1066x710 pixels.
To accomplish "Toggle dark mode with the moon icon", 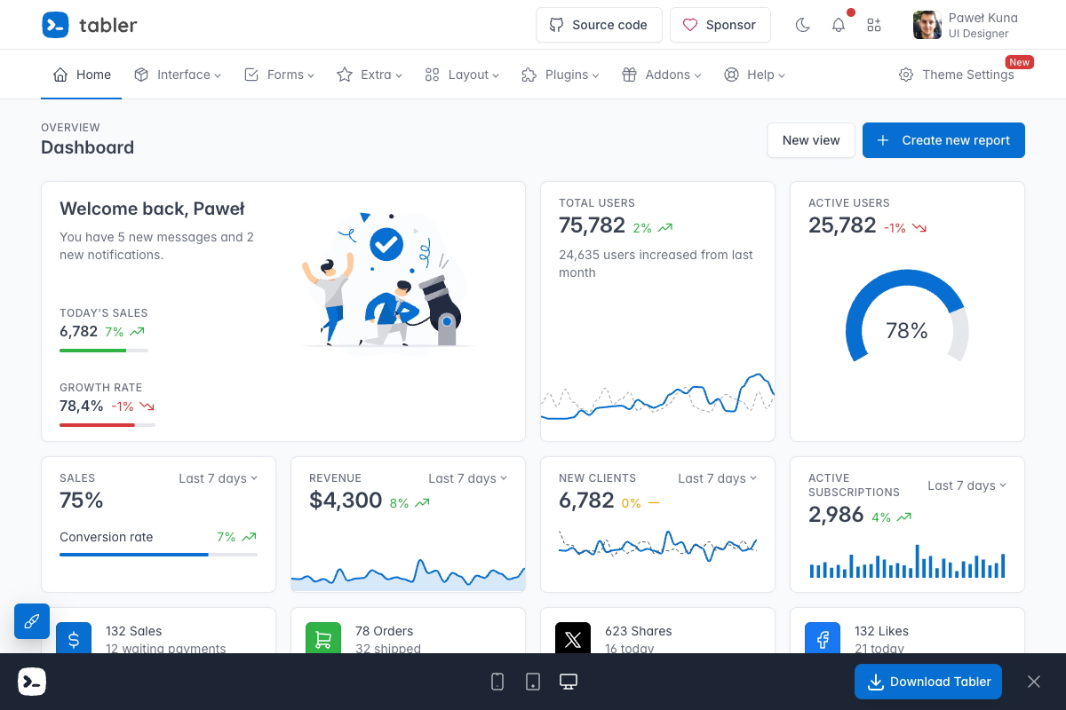I will coord(802,25).
